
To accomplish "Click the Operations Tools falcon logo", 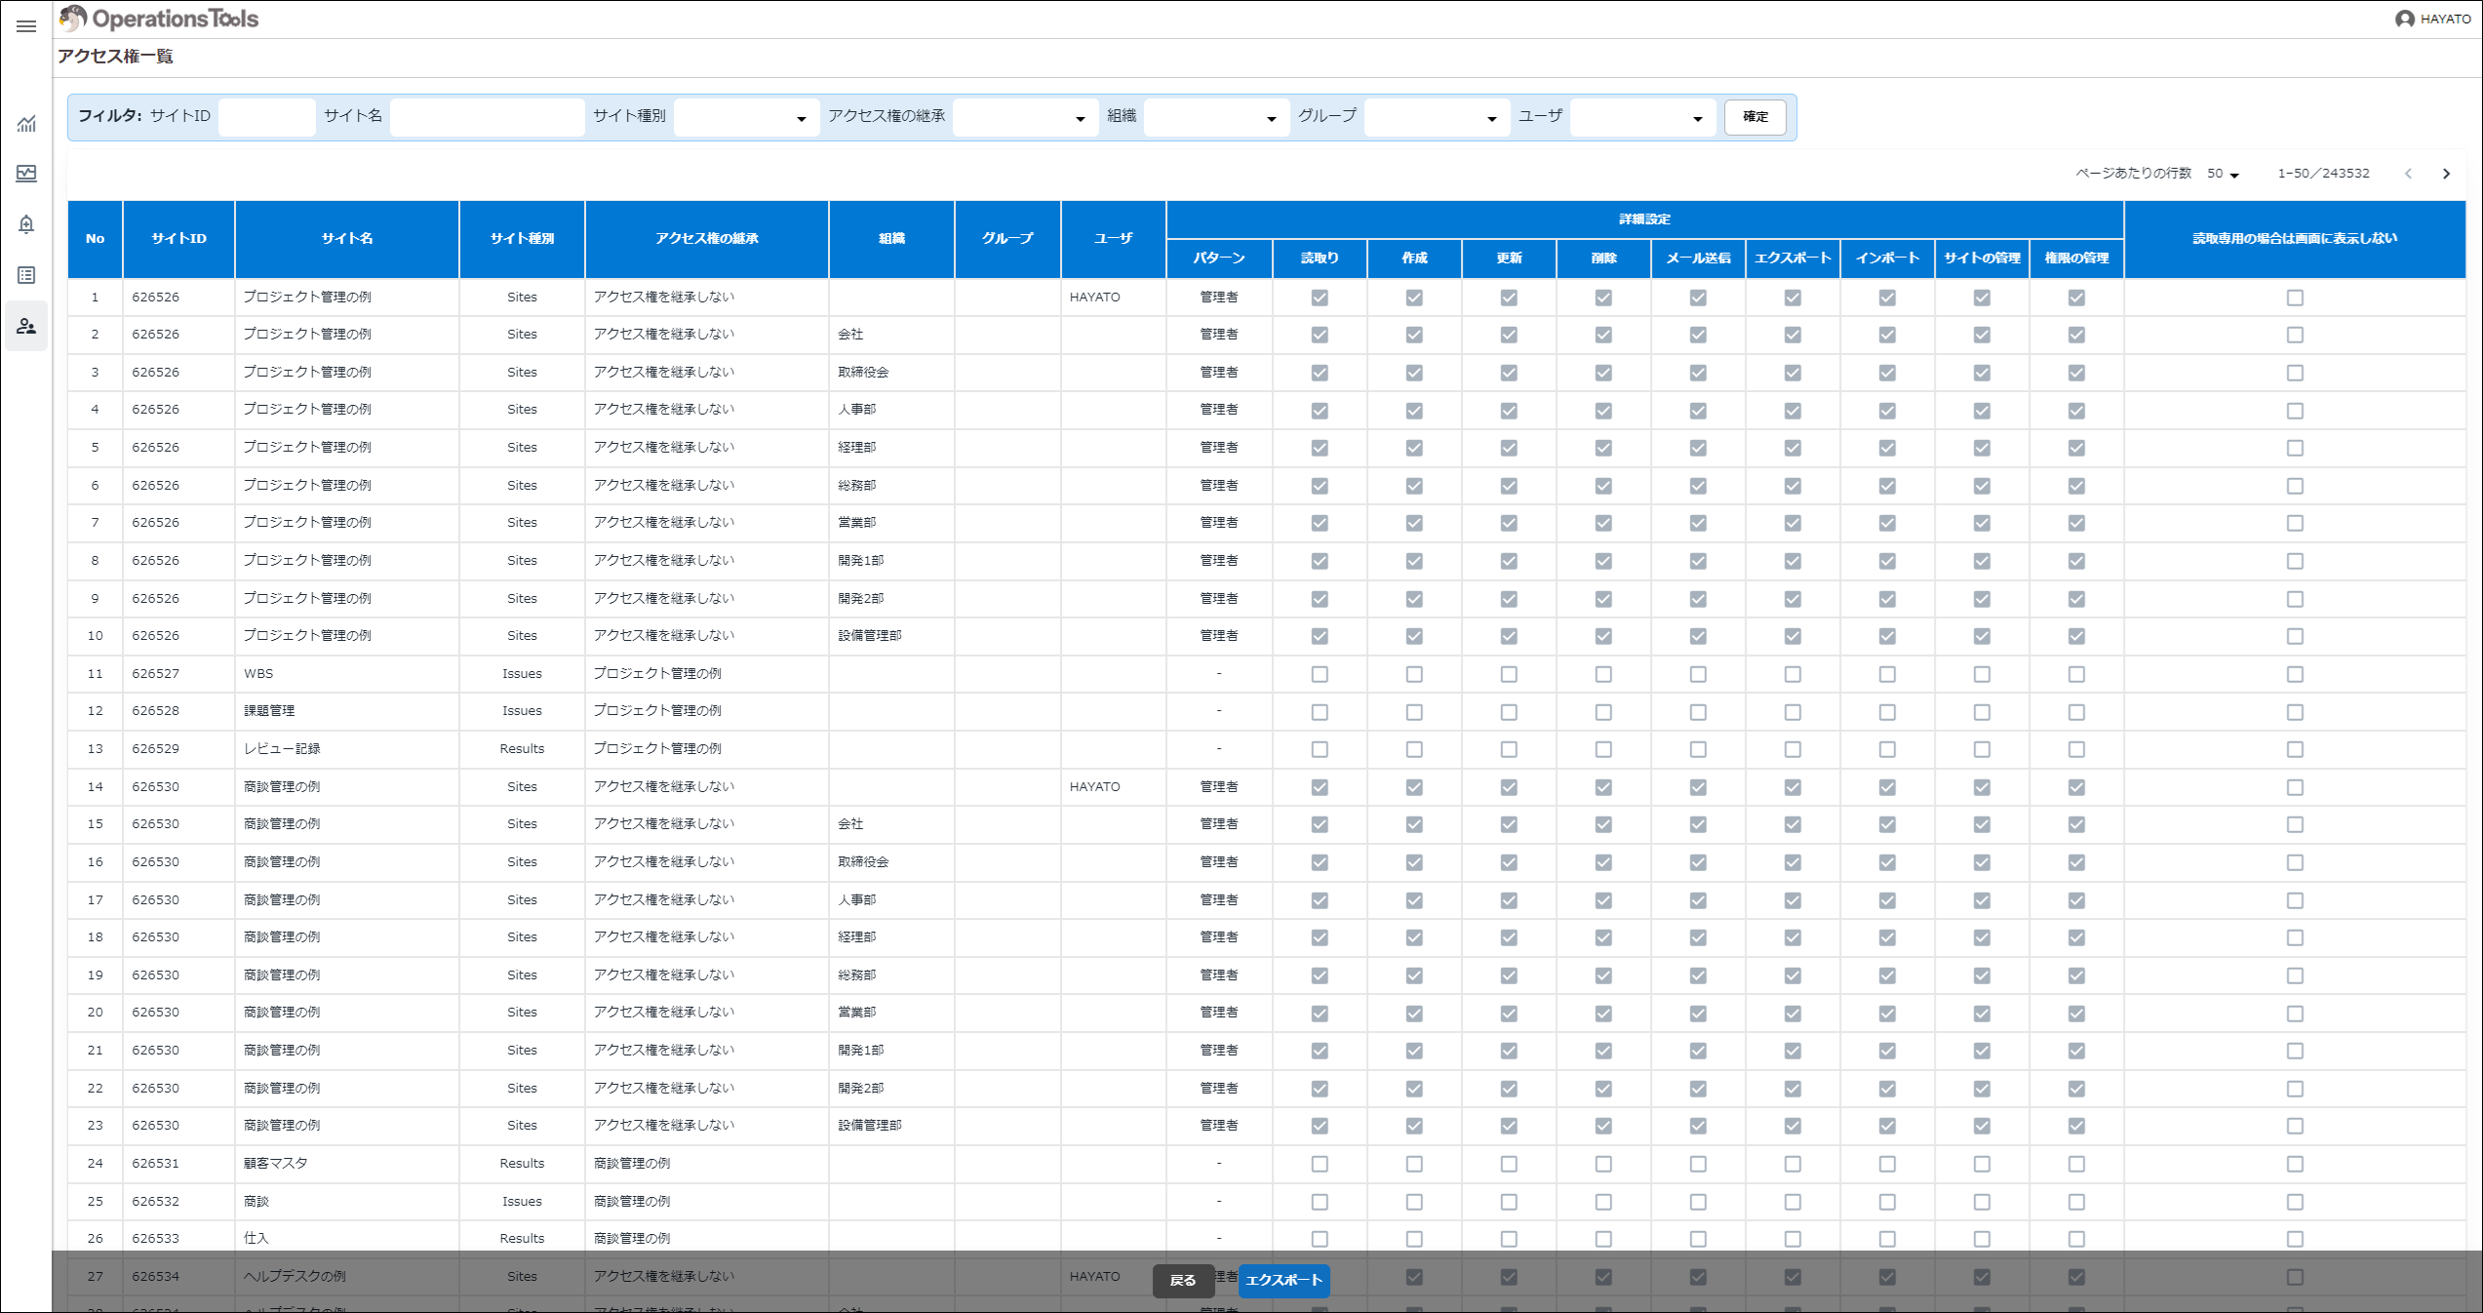I will (73, 19).
